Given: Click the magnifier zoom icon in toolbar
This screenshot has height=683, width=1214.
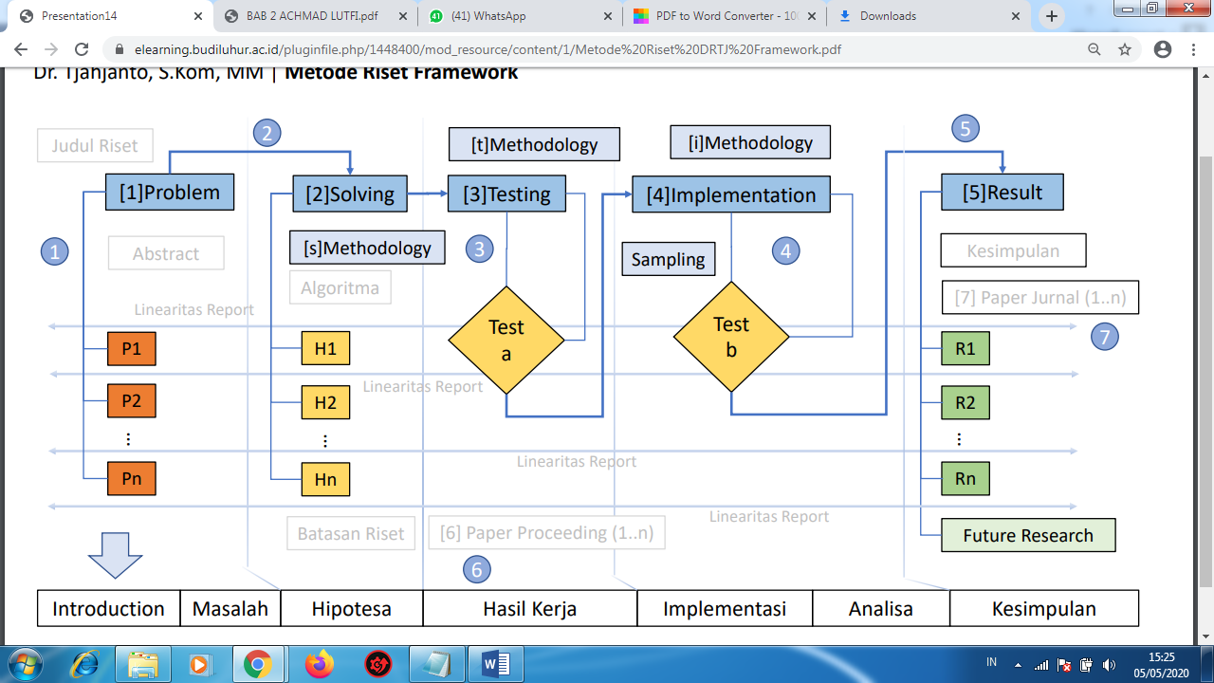Looking at the screenshot, I should [x=1094, y=48].
